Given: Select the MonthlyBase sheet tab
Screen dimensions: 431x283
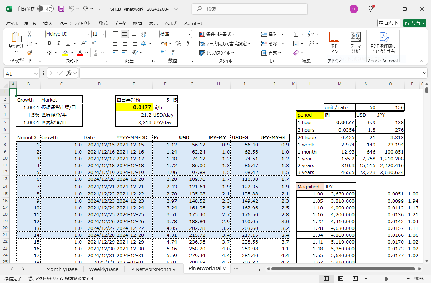Looking at the screenshot, I should [62, 269].
